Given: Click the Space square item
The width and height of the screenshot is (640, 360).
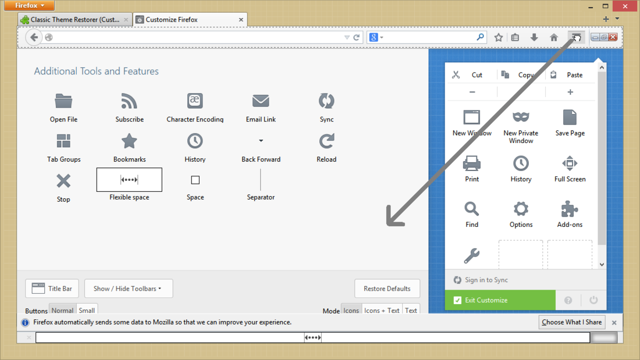Looking at the screenshot, I should pos(195,180).
